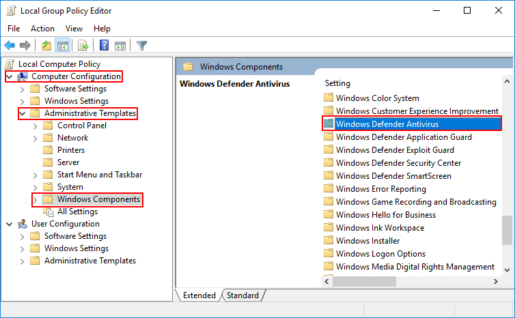The width and height of the screenshot is (515, 318).
Task: Expand the Control Panel tree node
Action: click(x=35, y=126)
